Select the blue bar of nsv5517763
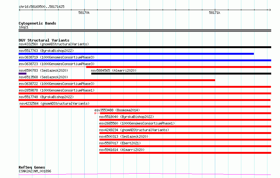Image resolution: width=280 pixels, height=178 pixels. (136, 54)
